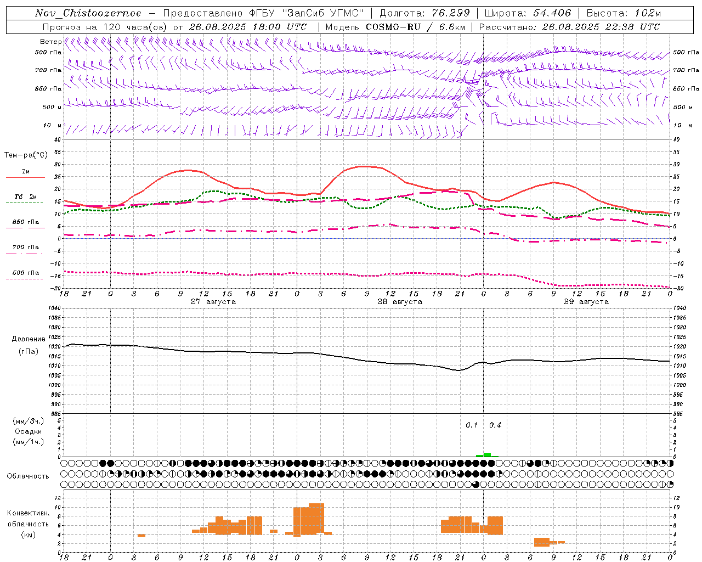Click the Ветер wind section label
The width and height of the screenshot is (702, 562).
50,42
